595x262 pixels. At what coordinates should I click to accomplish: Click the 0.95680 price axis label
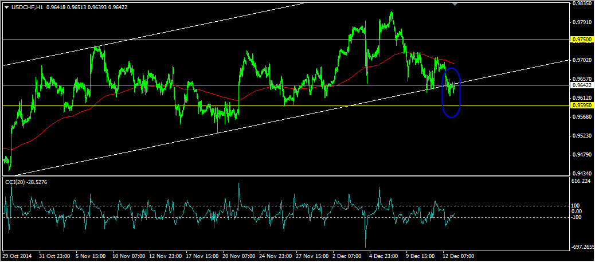click(x=582, y=117)
